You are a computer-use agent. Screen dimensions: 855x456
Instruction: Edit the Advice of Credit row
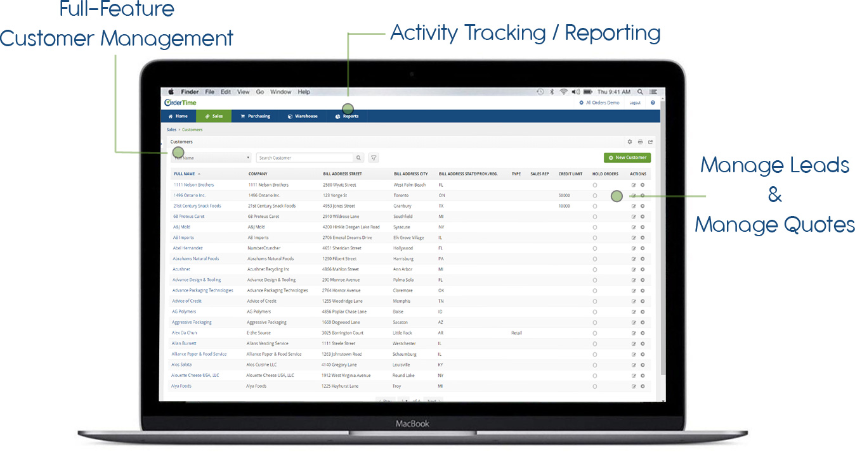634,301
